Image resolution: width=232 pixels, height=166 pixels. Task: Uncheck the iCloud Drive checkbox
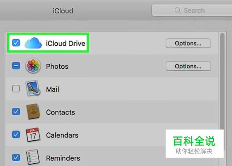pos(16,43)
